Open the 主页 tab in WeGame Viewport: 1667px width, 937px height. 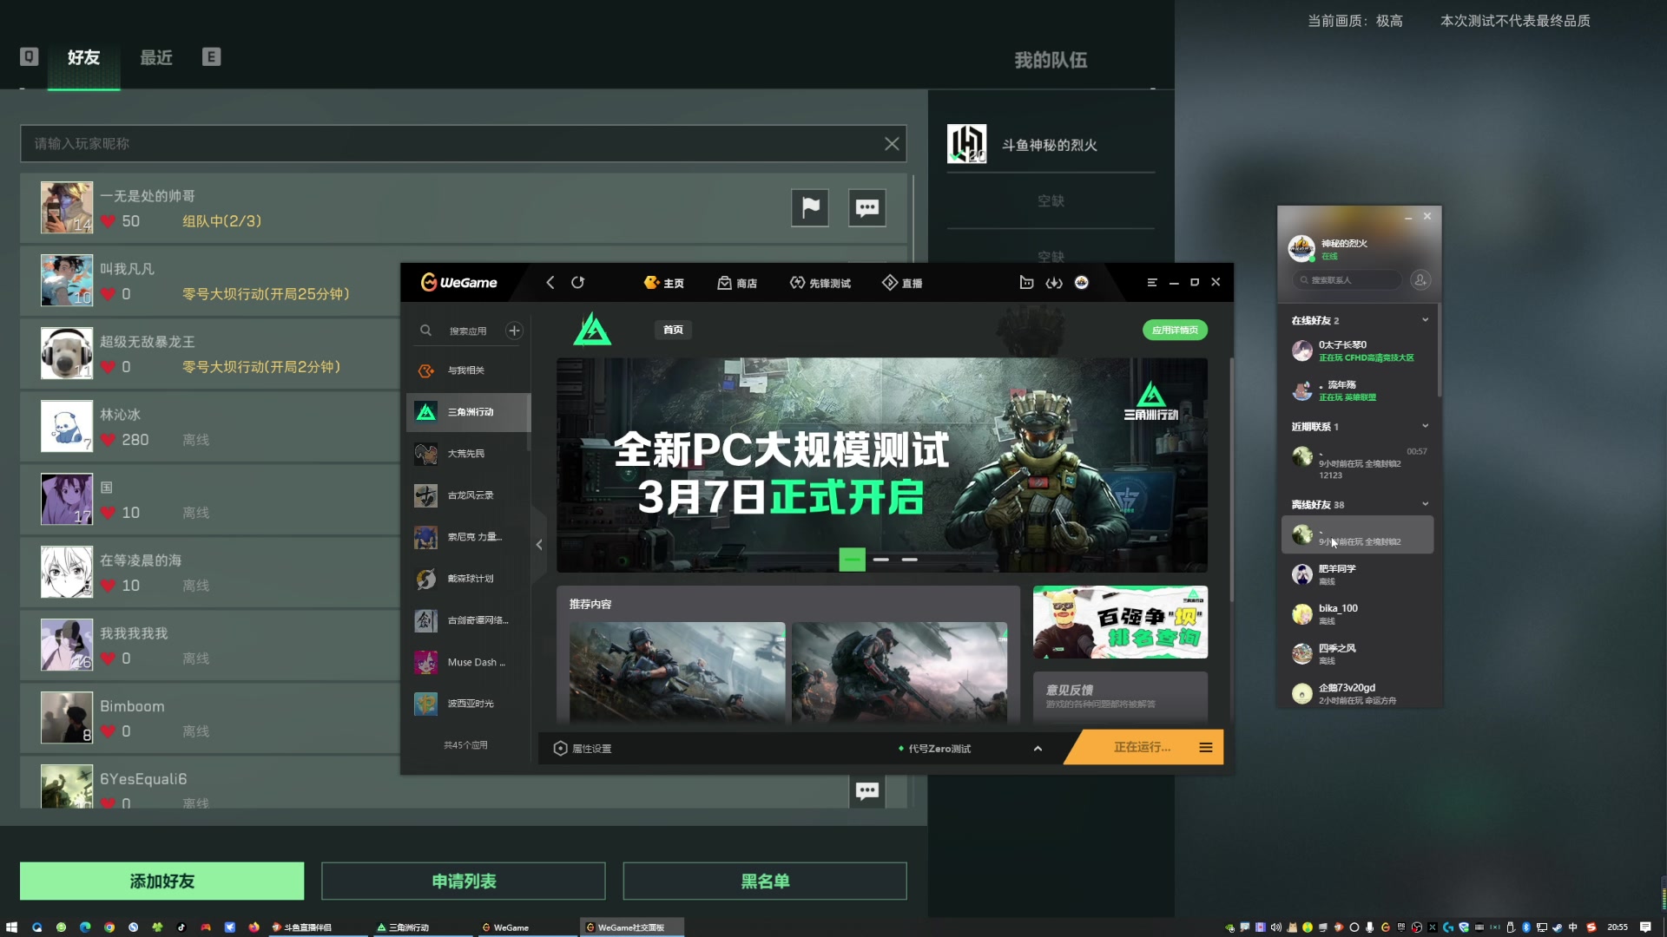point(664,283)
